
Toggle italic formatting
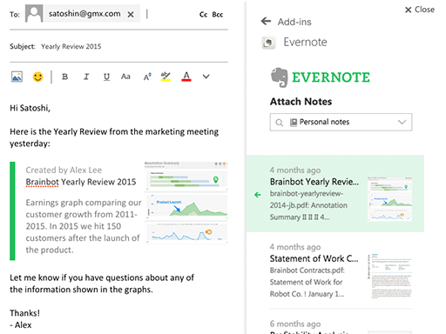pyautogui.click(x=86, y=77)
